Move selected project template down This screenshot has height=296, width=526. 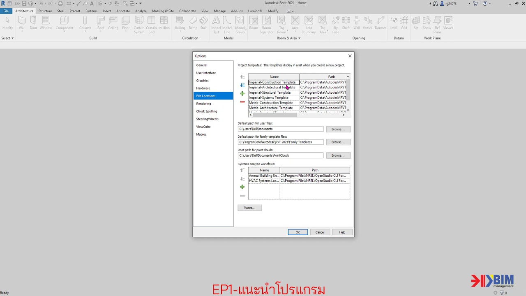242,85
